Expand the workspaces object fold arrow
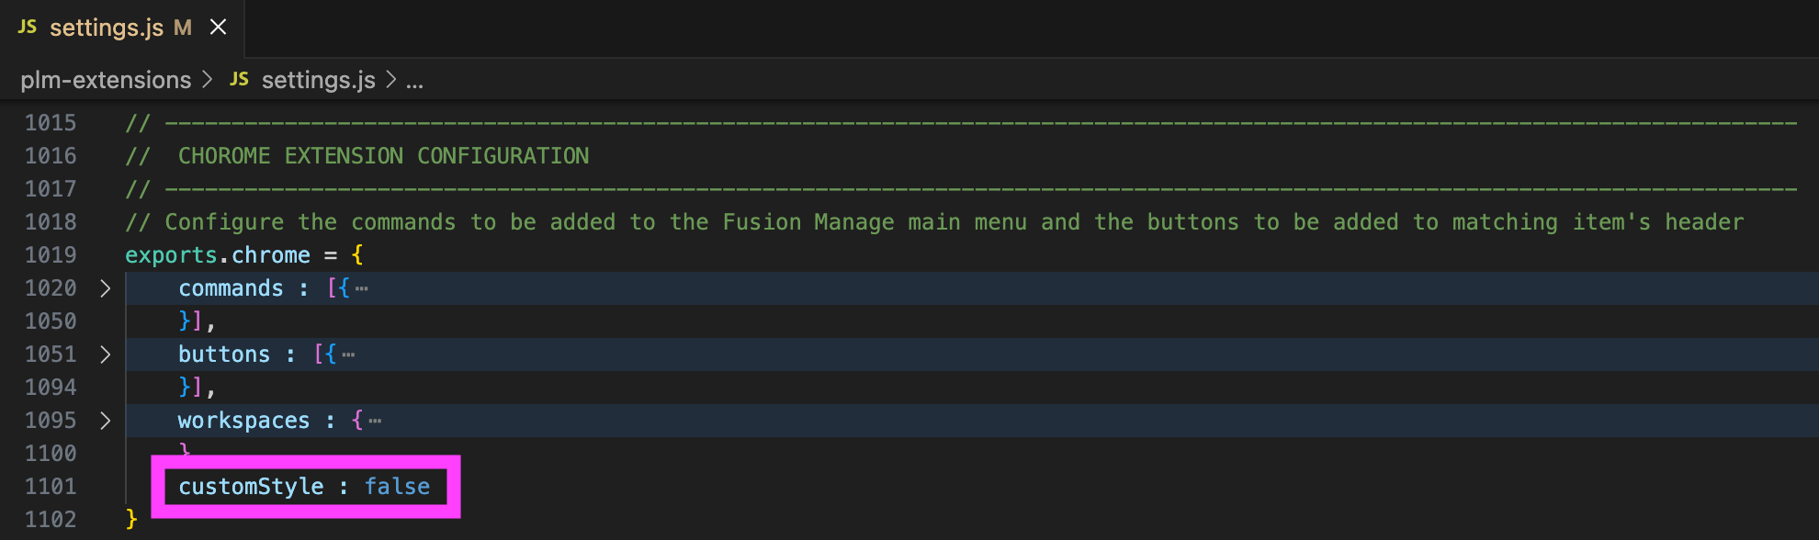Image resolution: width=1819 pixels, height=540 pixels. click(105, 421)
